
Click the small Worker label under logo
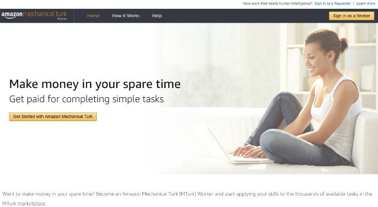62,19
